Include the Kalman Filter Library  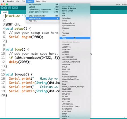(x=75, y=106)
